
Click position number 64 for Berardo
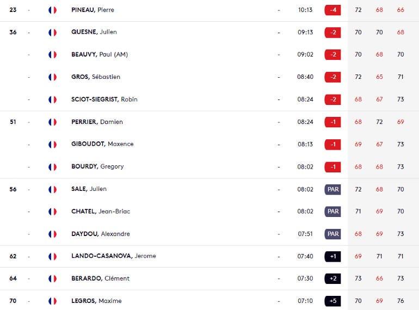pos(13,278)
